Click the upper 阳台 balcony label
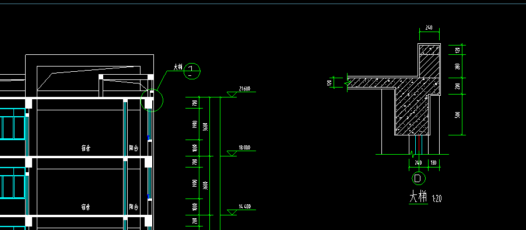 pos(134,148)
